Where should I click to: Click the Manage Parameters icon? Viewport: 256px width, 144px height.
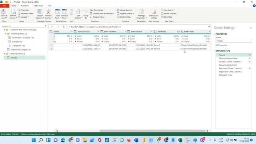coord(142,12)
